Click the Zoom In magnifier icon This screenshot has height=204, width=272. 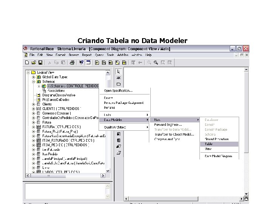(149, 63)
